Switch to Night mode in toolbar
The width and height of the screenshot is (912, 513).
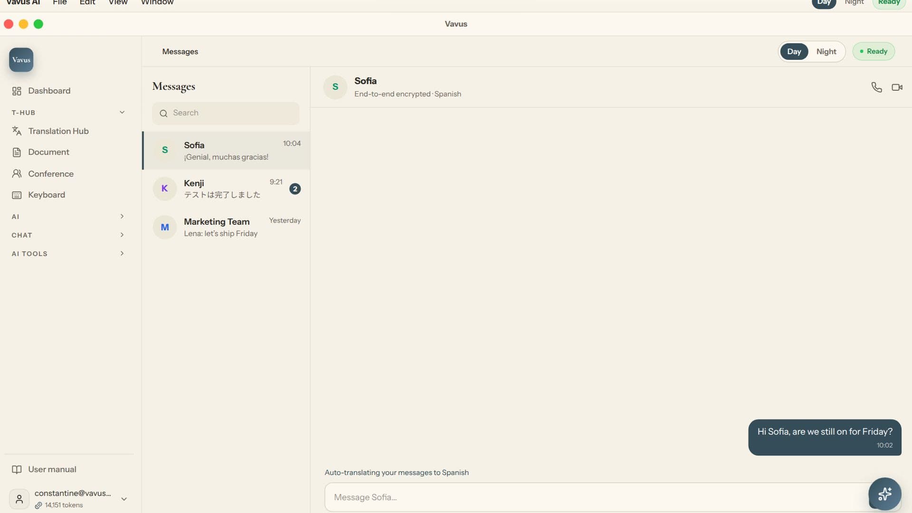point(826,52)
